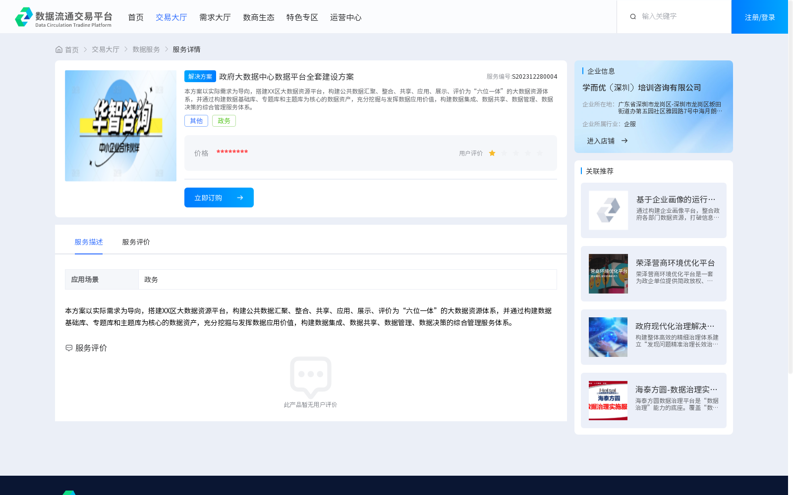Click the 此产品暂无用户评价 message
Screen dimensions: 793x495
pos(311,405)
